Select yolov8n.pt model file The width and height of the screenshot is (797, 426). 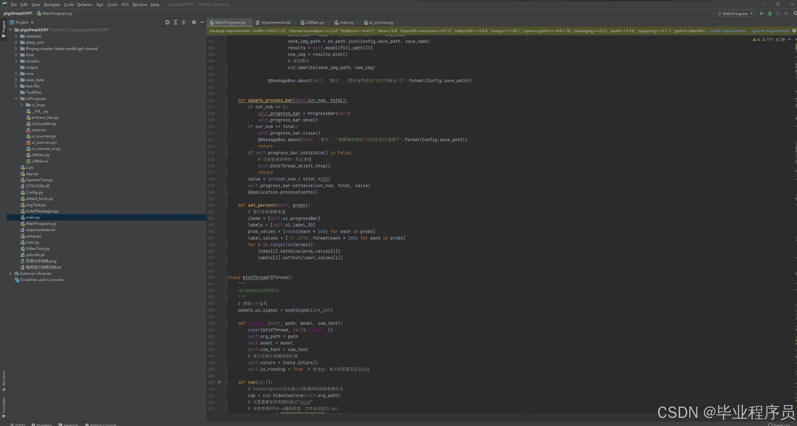click(x=35, y=255)
